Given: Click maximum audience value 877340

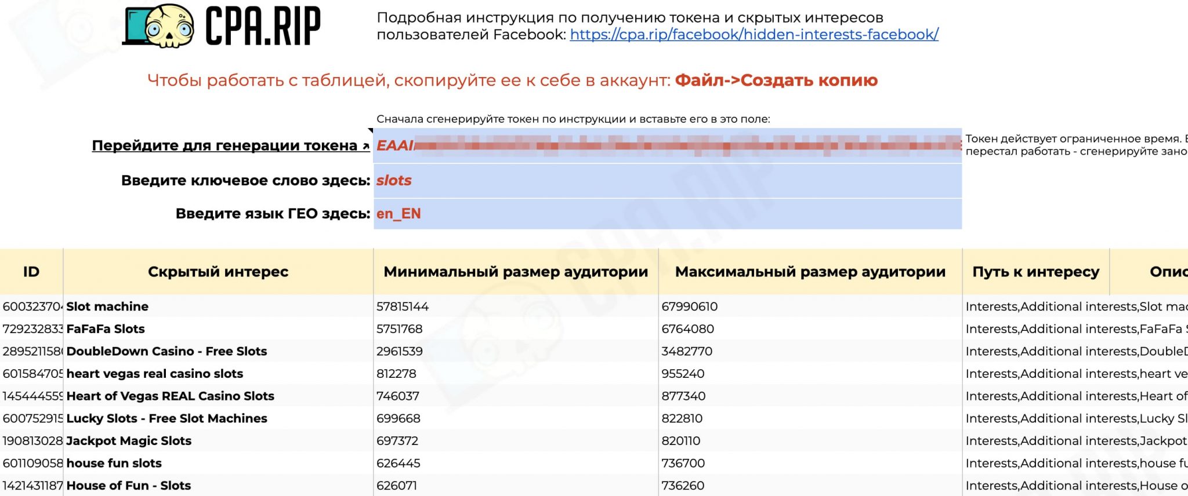Looking at the screenshot, I should point(683,396).
